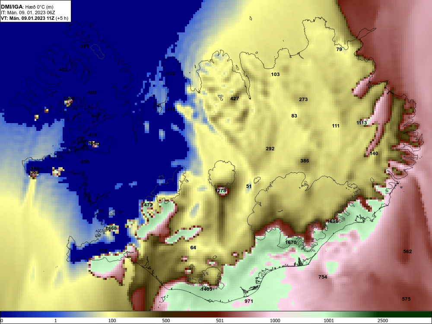This screenshot has height=324, width=432.
Task: Click the 'IT: Mán. 09. 01. 2023 06Z' line
Action: coord(28,13)
